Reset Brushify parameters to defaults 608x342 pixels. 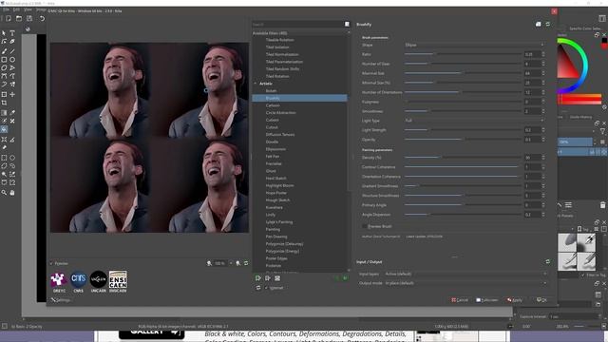[547, 24]
